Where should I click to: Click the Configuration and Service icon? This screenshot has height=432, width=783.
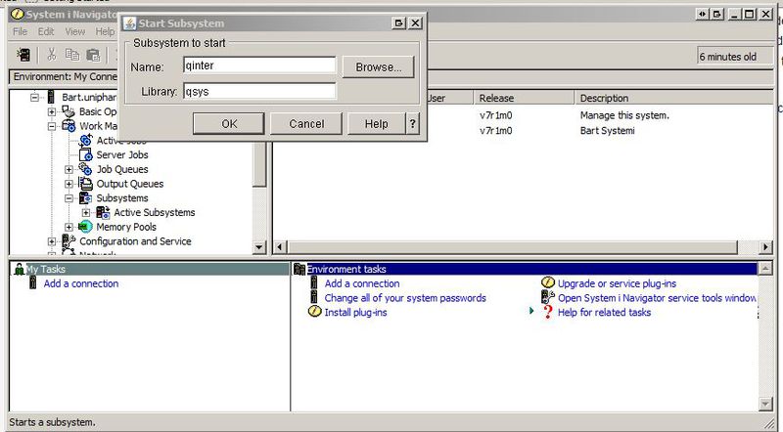pos(69,241)
